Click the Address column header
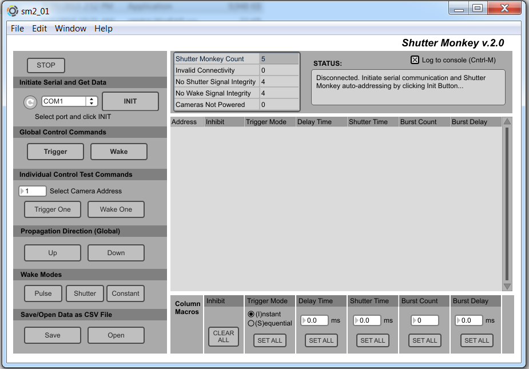 point(187,122)
